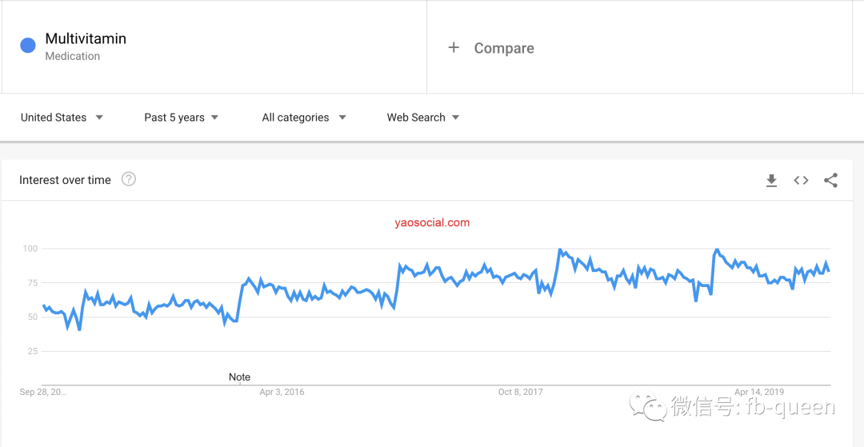The image size is (864, 447).
Task: Click the blue Multivitamin color dot
Action: coord(28,46)
